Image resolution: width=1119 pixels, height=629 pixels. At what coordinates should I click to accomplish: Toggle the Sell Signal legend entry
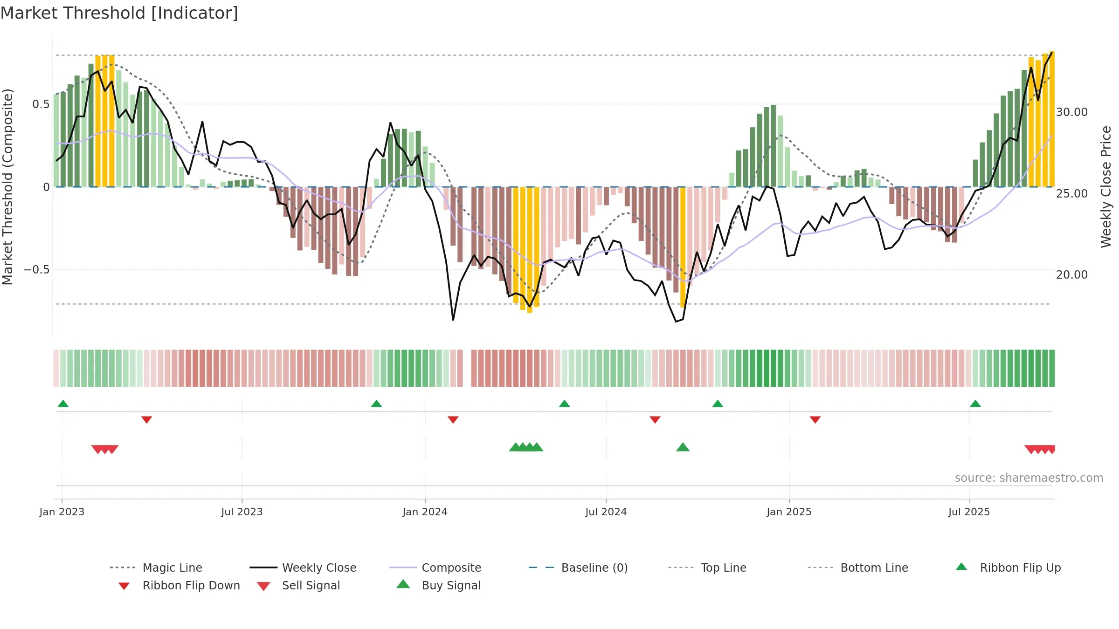point(298,585)
